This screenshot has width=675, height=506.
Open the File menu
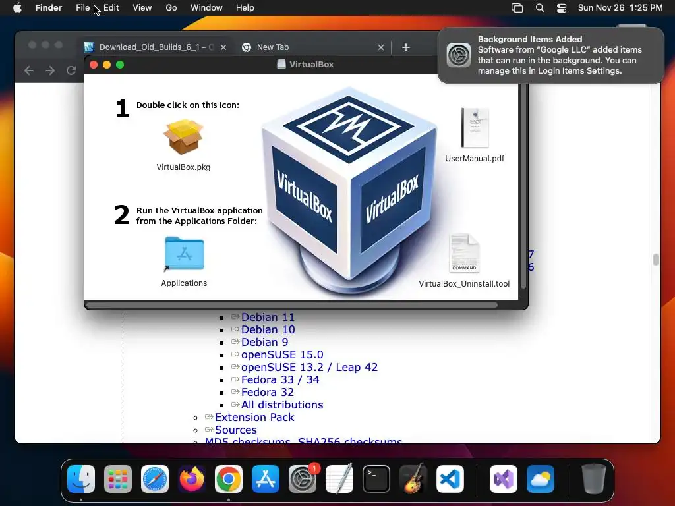[82, 8]
